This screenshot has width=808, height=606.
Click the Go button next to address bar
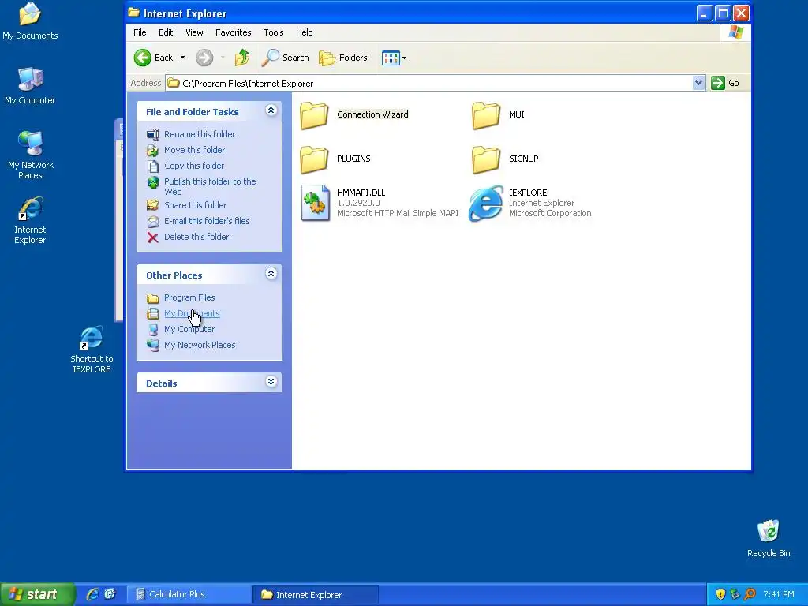(726, 83)
